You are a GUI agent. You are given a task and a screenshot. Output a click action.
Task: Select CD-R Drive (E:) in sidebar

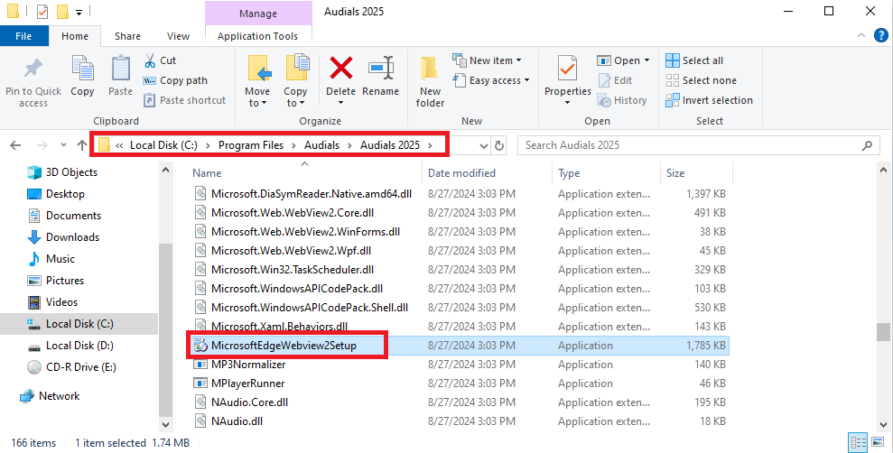[71, 366]
